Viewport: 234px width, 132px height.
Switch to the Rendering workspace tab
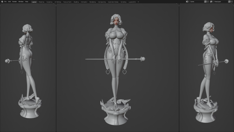(92, 2)
